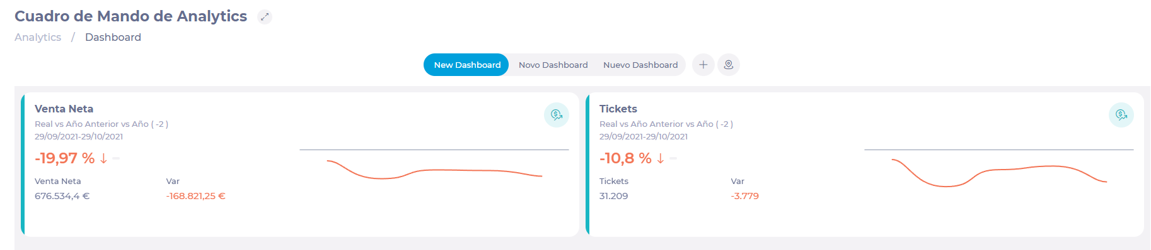Image resolution: width=1151 pixels, height=250 pixels.
Task: Click Venta Neta card currency trend icon
Action: point(557,115)
